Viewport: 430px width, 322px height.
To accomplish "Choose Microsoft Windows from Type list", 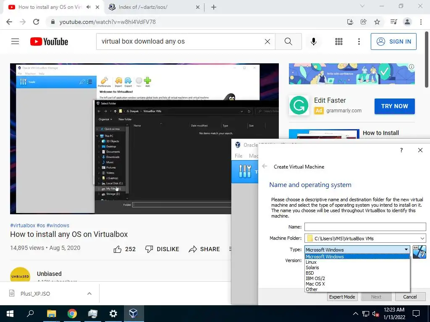I will (357, 257).
